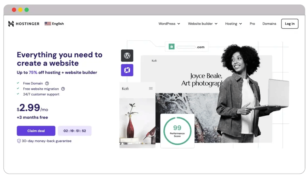The image size is (308, 177).
Task: Select the English language link
Action: (58, 24)
